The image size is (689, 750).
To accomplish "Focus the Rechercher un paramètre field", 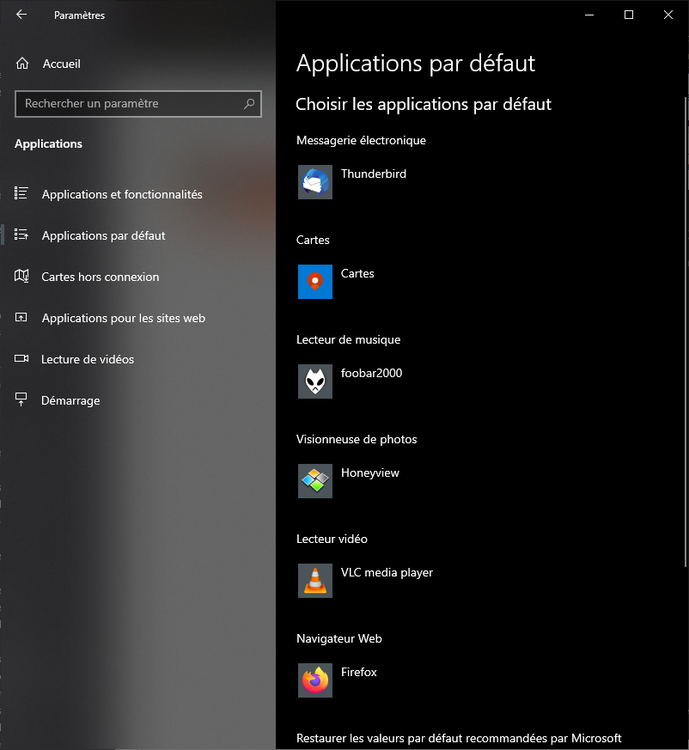I will tap(137, 103).
